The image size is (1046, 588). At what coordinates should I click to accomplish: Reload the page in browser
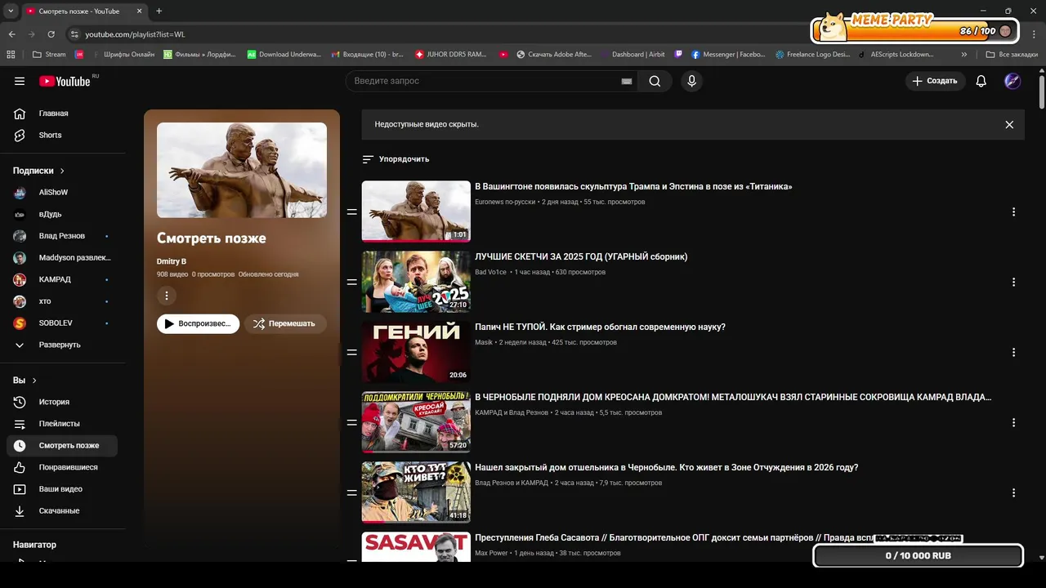[x=51, y=34]
